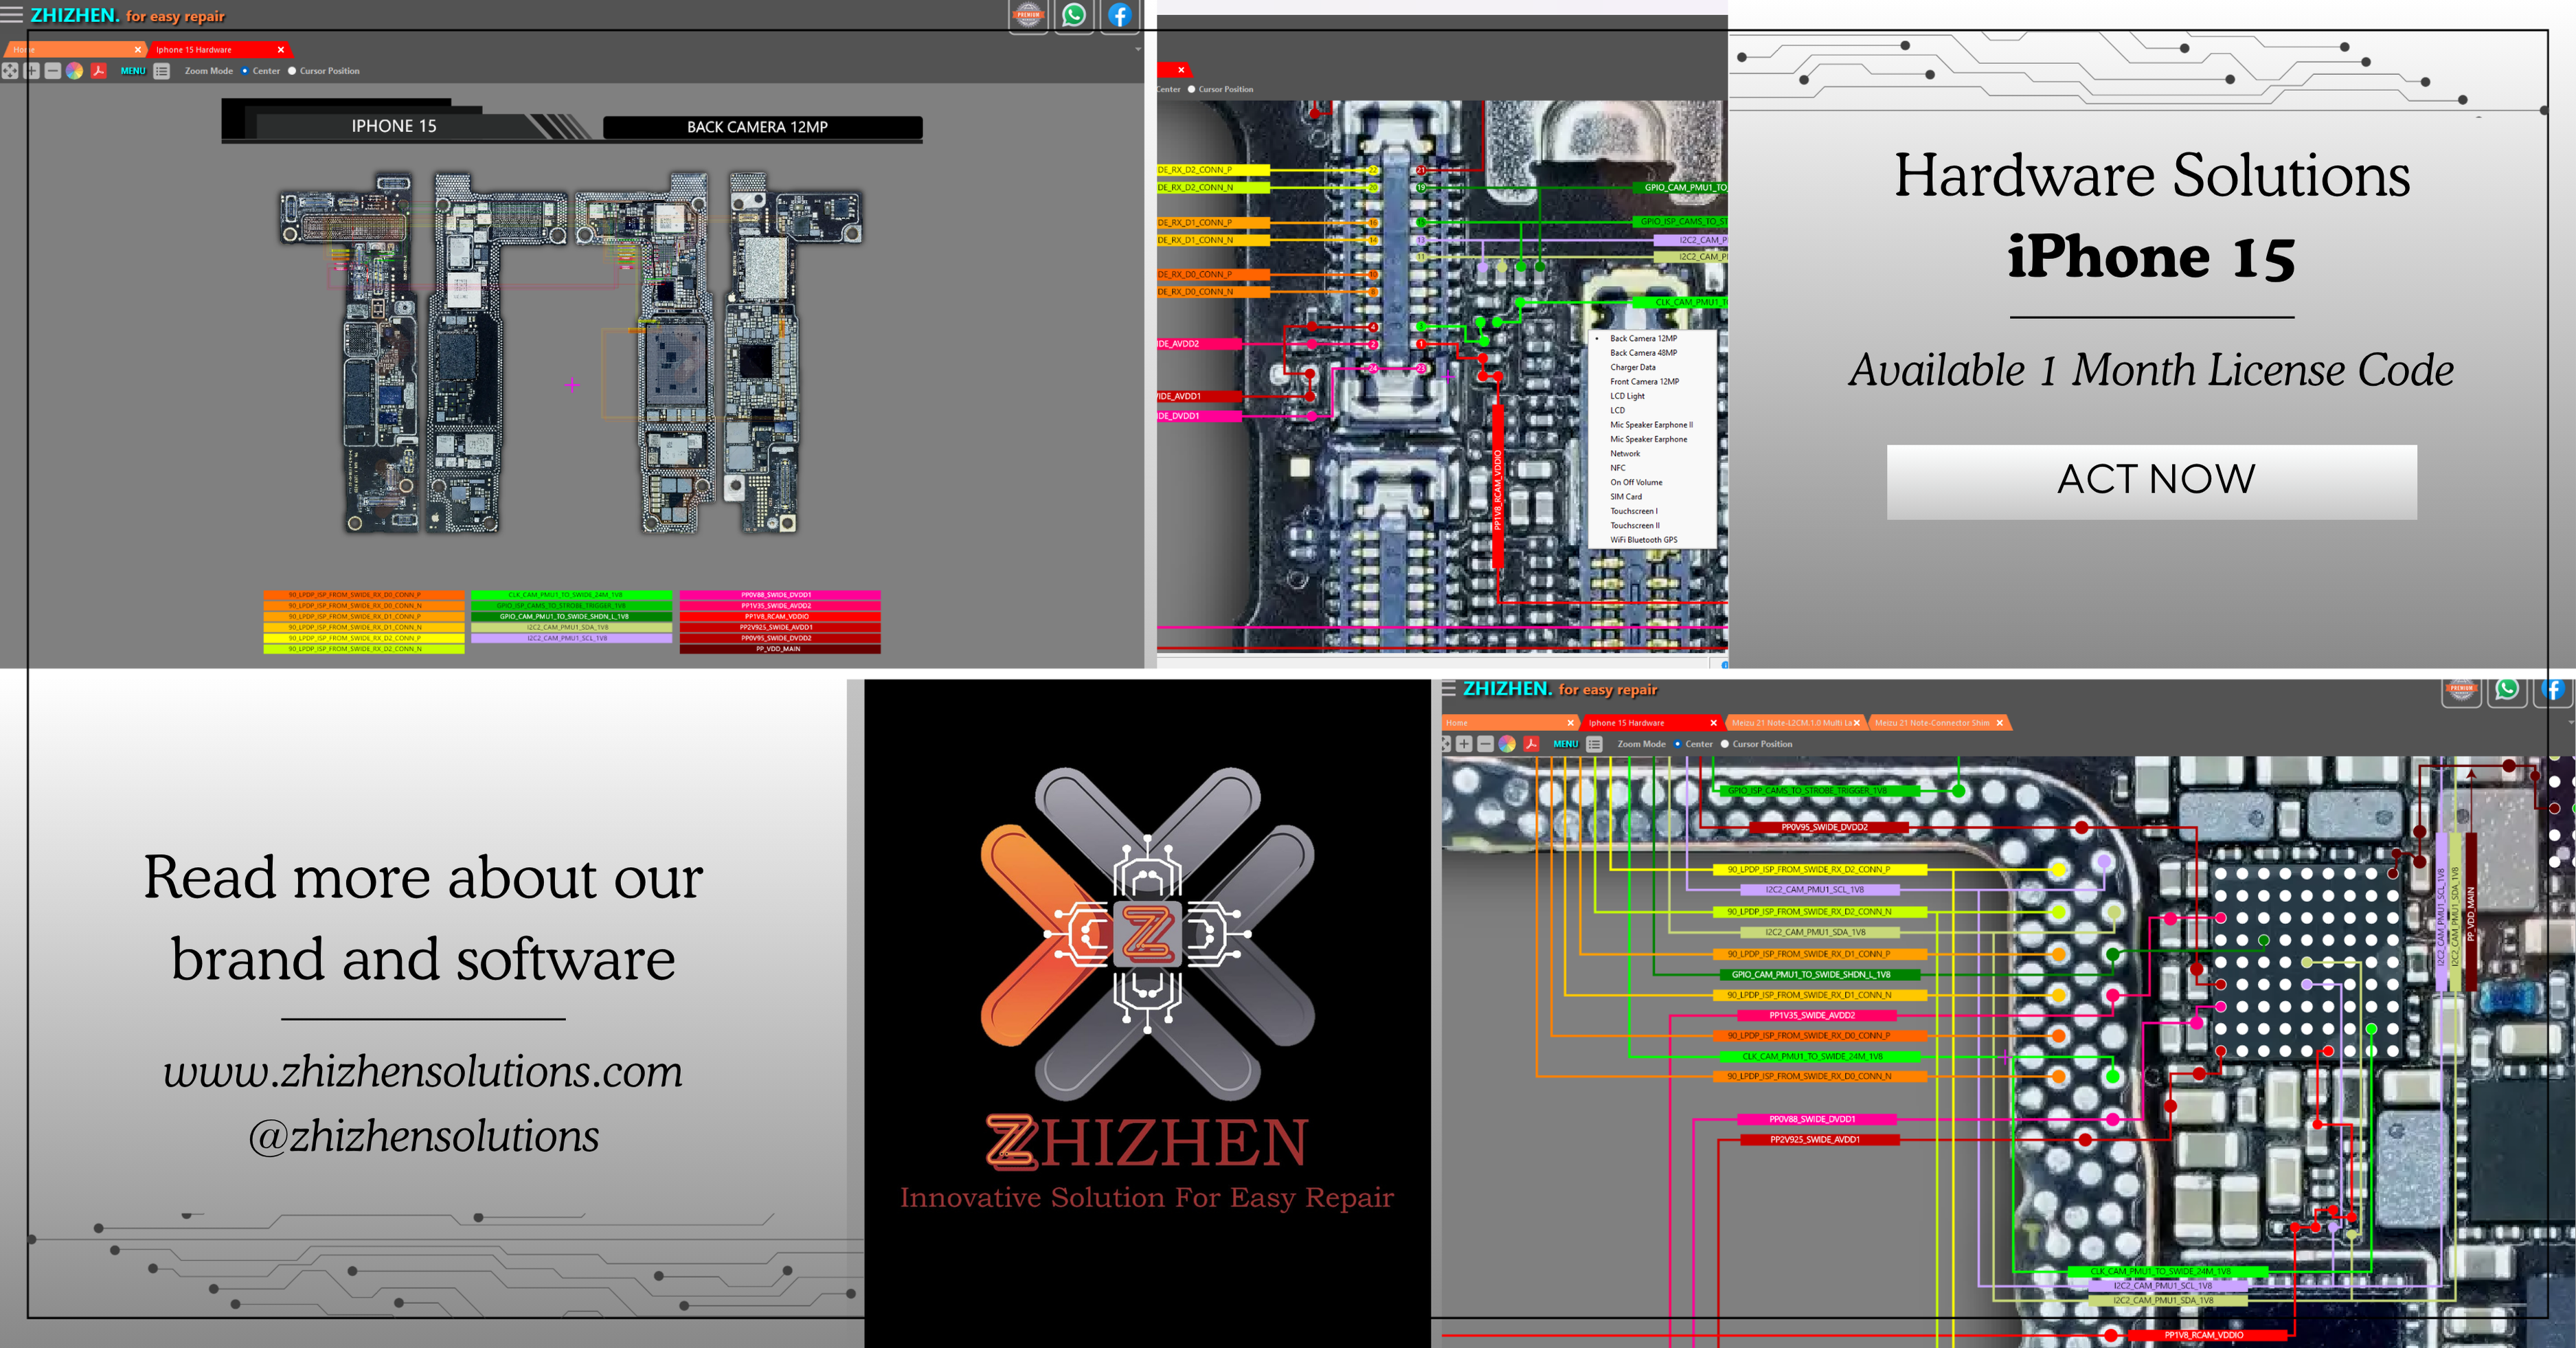Click the ACT NOW button

tap(2151, 481)
